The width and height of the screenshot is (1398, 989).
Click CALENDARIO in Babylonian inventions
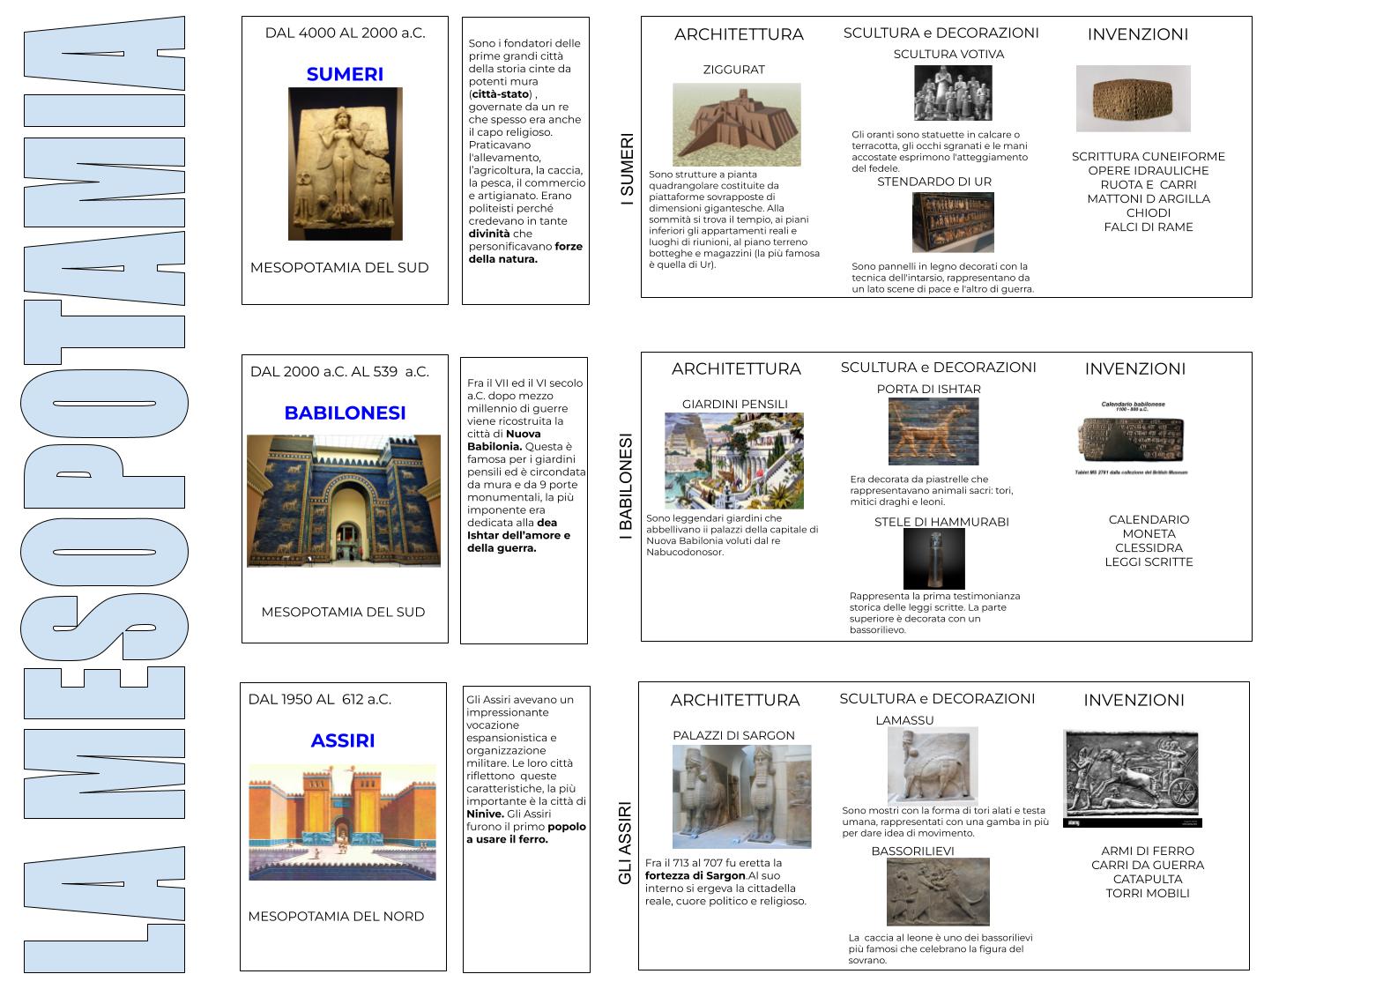(x=1149, y=519)
